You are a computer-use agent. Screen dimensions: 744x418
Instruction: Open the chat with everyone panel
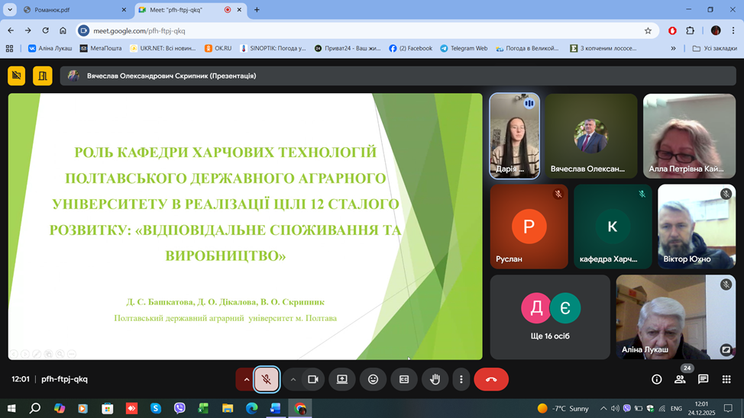[x=703, y=379]
